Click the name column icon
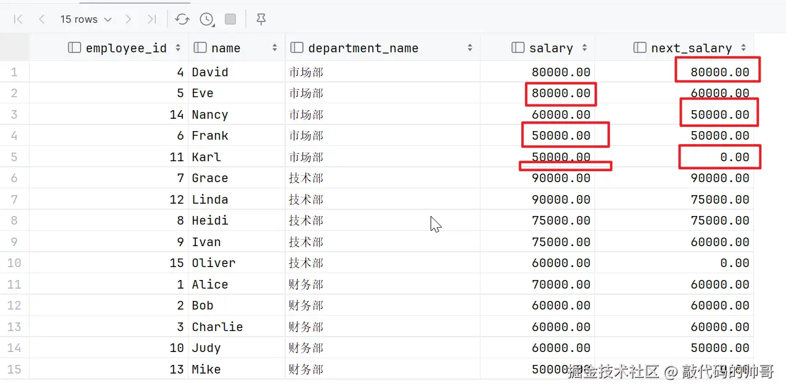 (200, 47)
